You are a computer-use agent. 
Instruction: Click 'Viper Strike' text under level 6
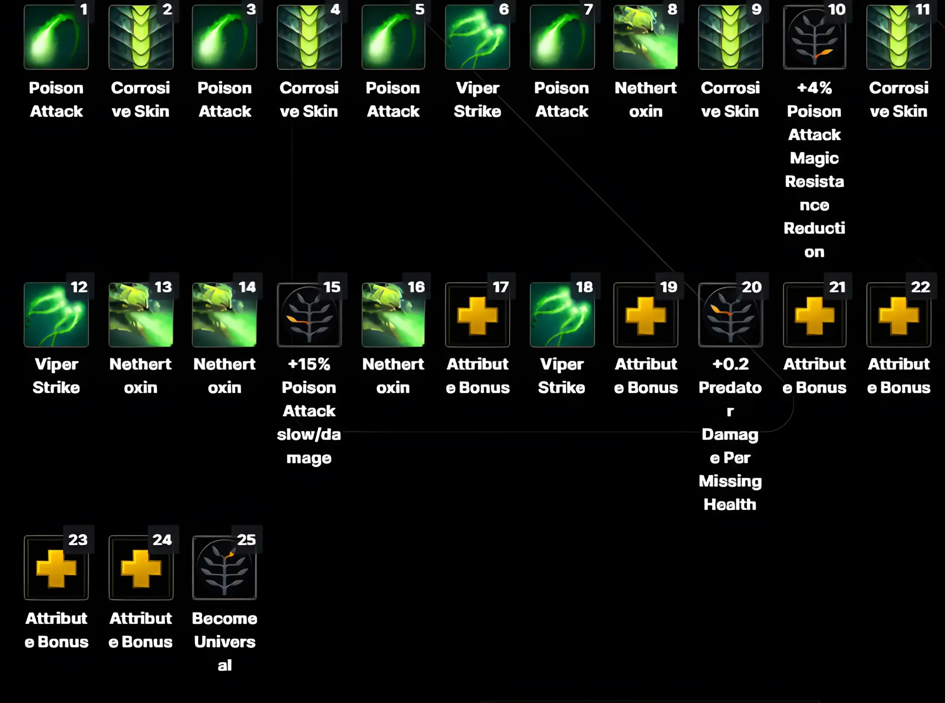(x=477, y=100)
